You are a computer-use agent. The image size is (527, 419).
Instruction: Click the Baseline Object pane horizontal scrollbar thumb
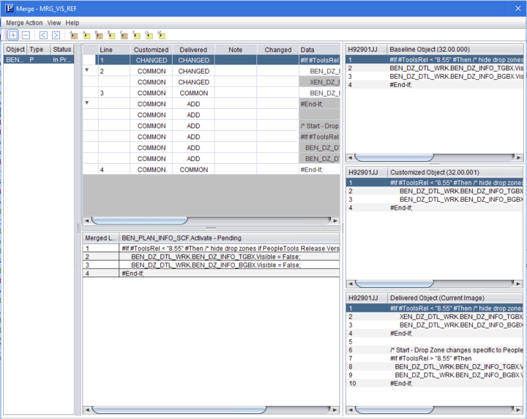point(395,157)
